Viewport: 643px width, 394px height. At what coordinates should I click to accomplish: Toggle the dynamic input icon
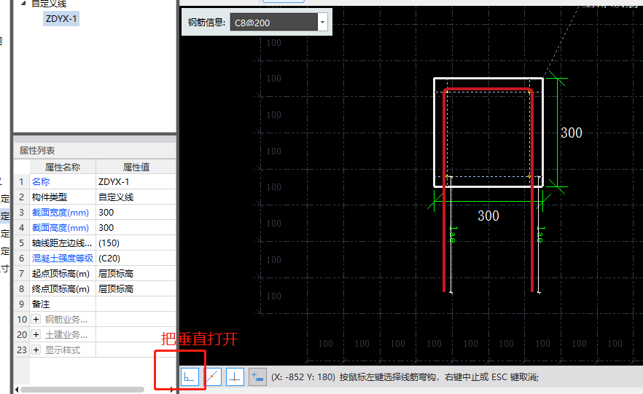(x=257, y=377)
